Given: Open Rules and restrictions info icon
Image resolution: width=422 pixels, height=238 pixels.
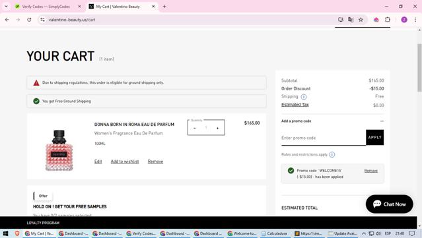Looking at the screenshot, I should point(332,155).
